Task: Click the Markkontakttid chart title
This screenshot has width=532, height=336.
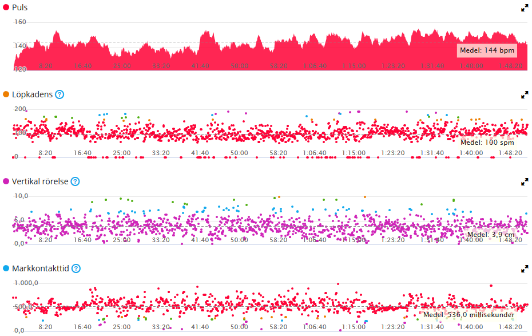Action: 41,268
